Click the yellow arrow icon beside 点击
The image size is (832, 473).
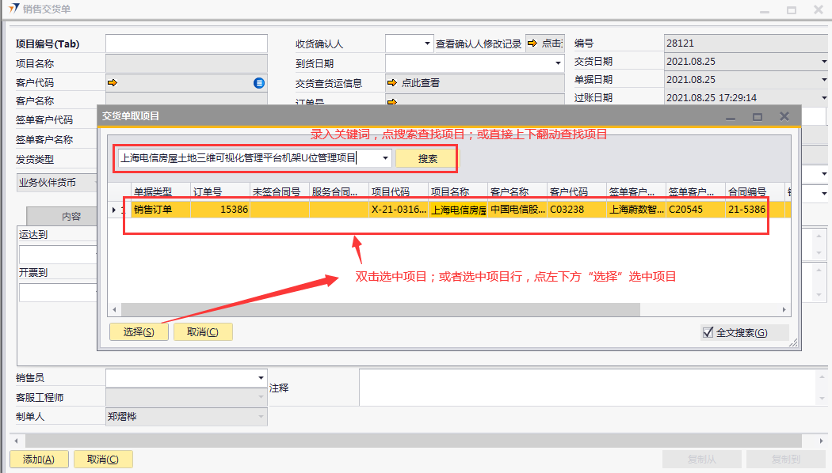click(x=532, y=44)
